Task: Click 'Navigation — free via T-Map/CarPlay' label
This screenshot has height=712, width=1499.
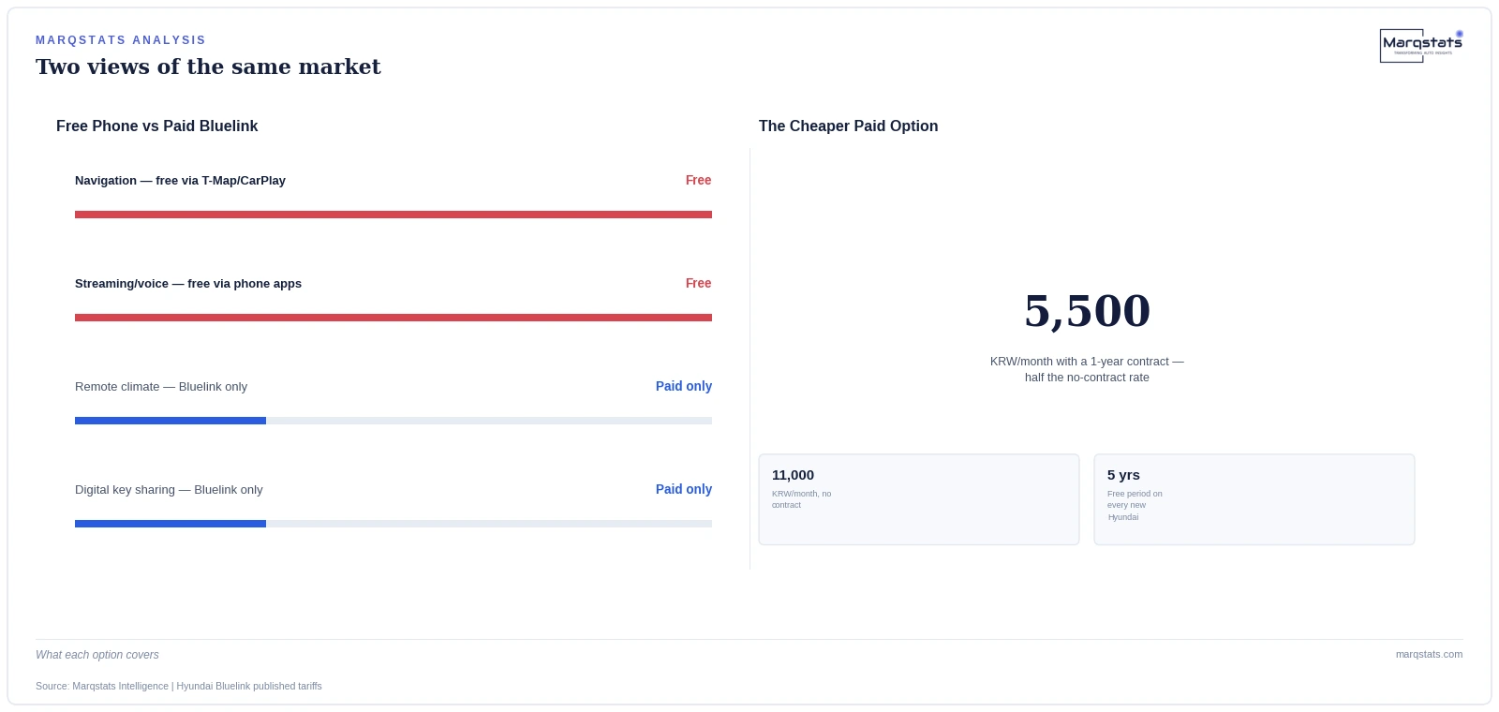Action: click(x=180, y=181)
